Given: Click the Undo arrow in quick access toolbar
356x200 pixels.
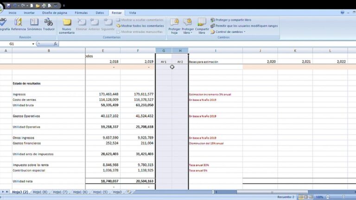Looking at the screenshot, I should (x=15, y=6).
